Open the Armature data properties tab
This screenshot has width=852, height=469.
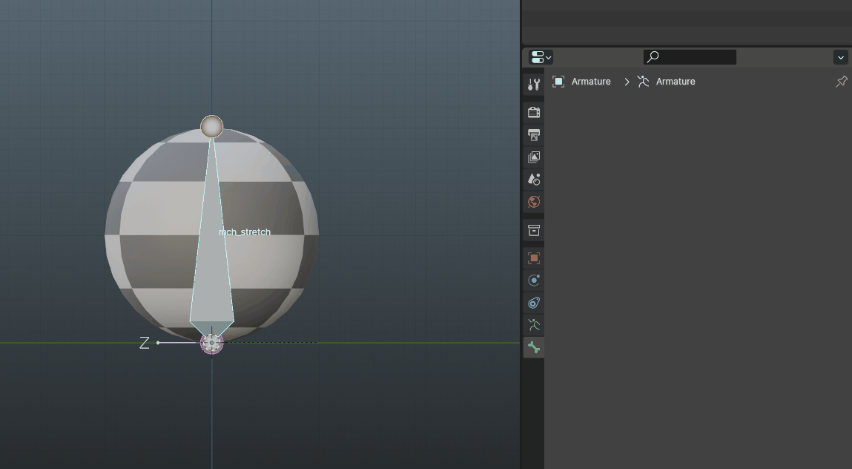pos(534,325)
